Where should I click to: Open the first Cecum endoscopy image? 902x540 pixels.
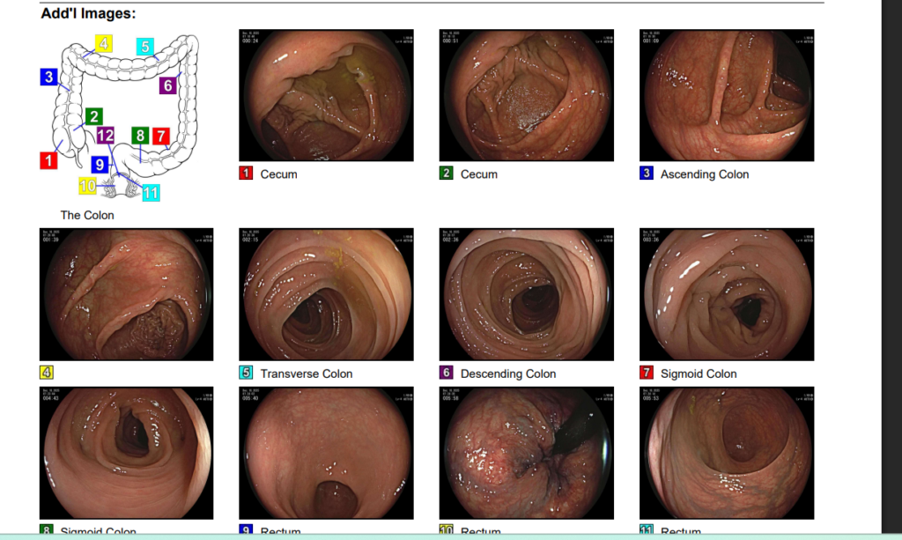tap(326, 95)
